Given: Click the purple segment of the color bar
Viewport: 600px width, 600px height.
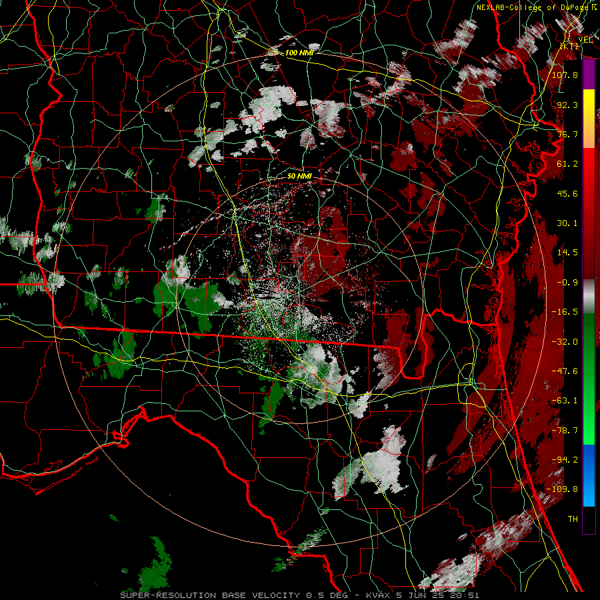Looking at the screenshot, I should (x=589, y=74).
